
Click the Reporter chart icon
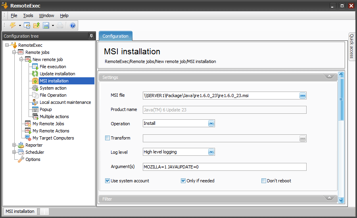pos(21,145)
